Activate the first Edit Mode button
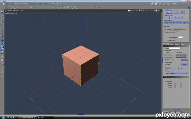Image resolution: width=191 pixels, height=119 pixels. click(x=169, y=12)
